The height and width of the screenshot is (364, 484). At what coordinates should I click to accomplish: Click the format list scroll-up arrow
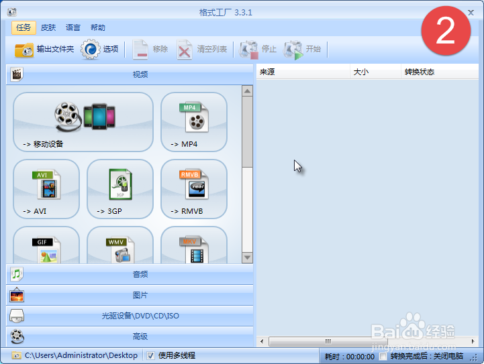[247, 91]
